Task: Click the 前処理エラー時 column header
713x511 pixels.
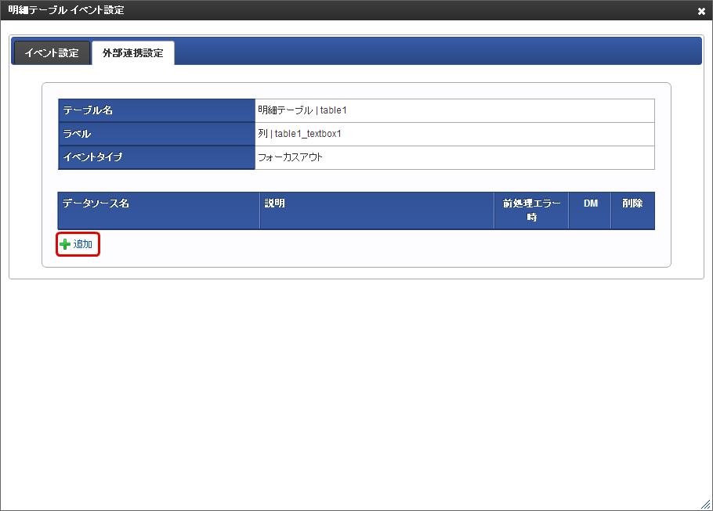Action: pos(531,211)
